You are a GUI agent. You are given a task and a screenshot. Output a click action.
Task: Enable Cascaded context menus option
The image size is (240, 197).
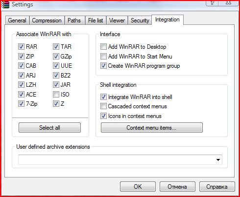[x=103, y=106]
